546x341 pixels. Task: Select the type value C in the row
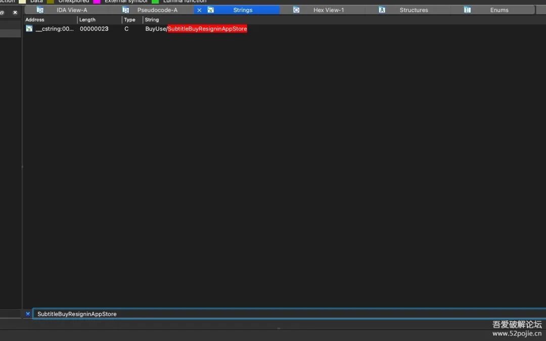pos(126,29)
